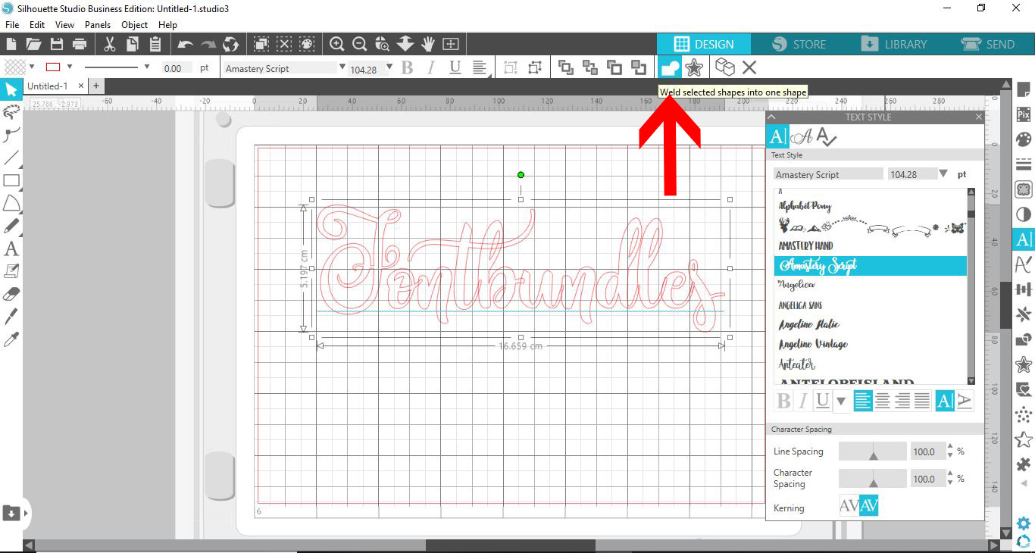Click the Paste clipboard icon

click(155, 44)
